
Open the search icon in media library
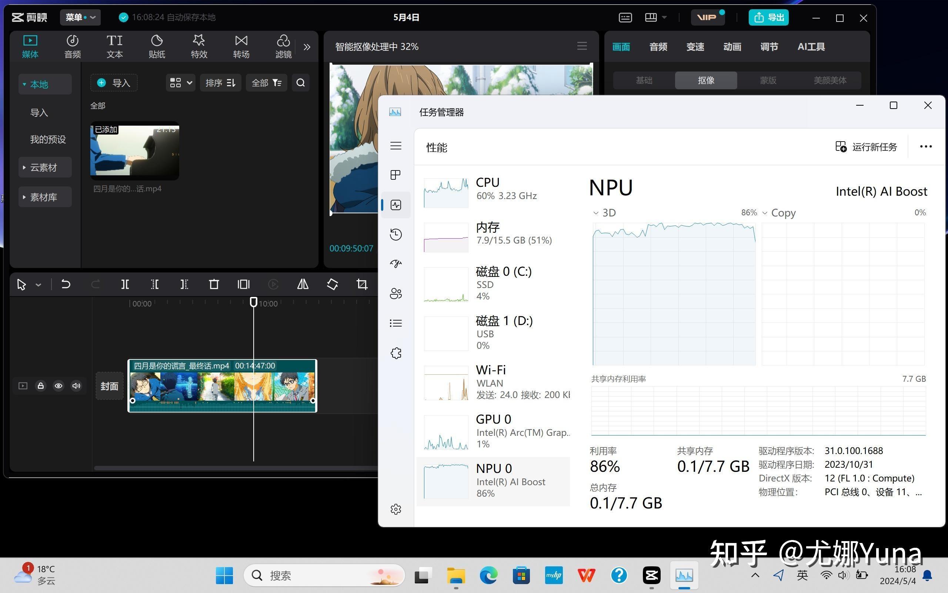click(300, 83)
